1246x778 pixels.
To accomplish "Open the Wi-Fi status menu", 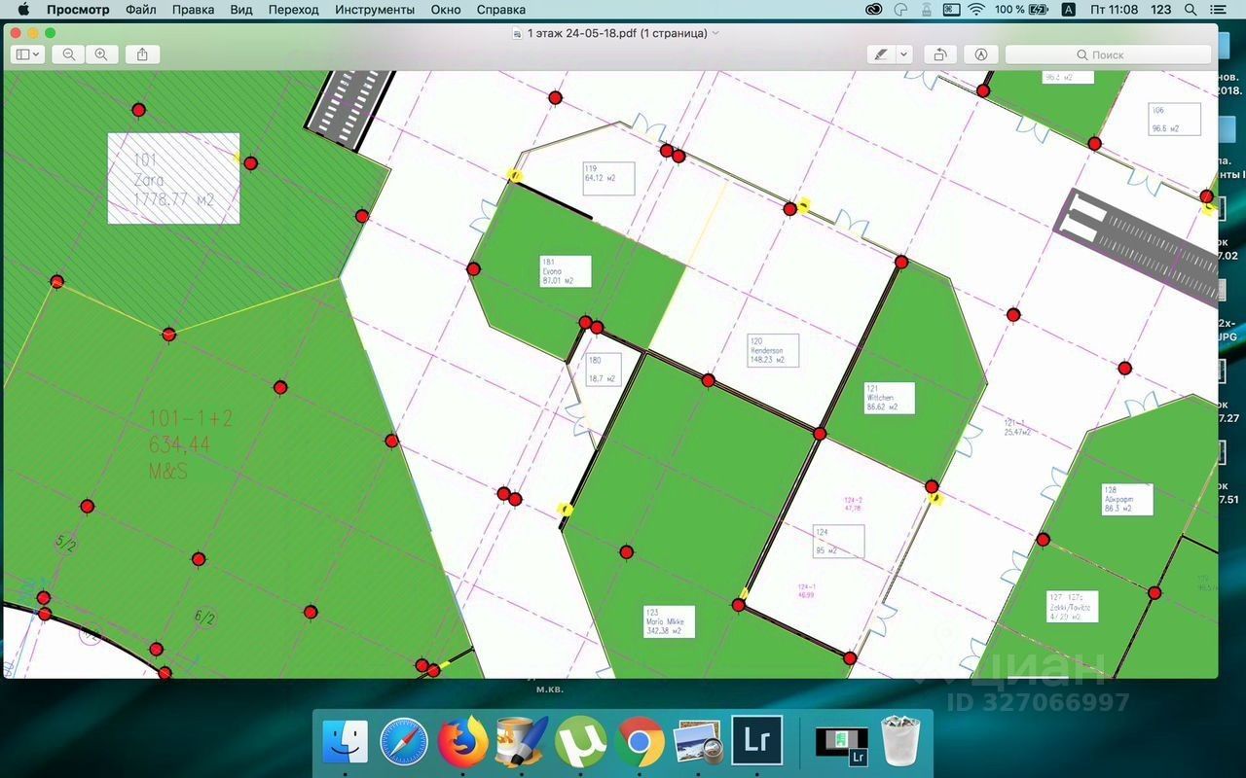I will point(976,10).
